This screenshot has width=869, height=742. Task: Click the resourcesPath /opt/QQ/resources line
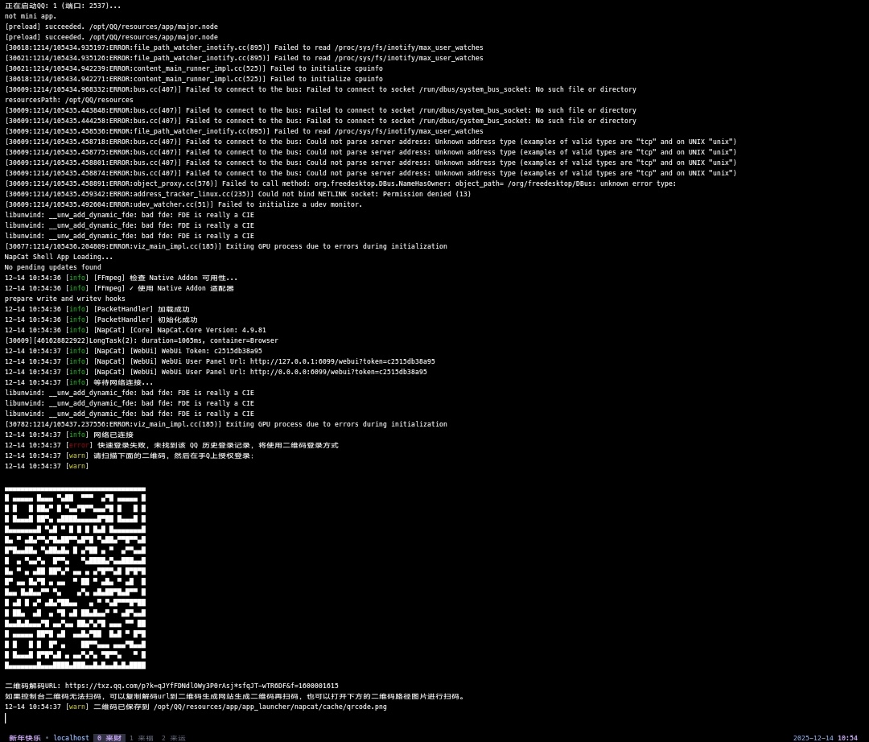68,101
